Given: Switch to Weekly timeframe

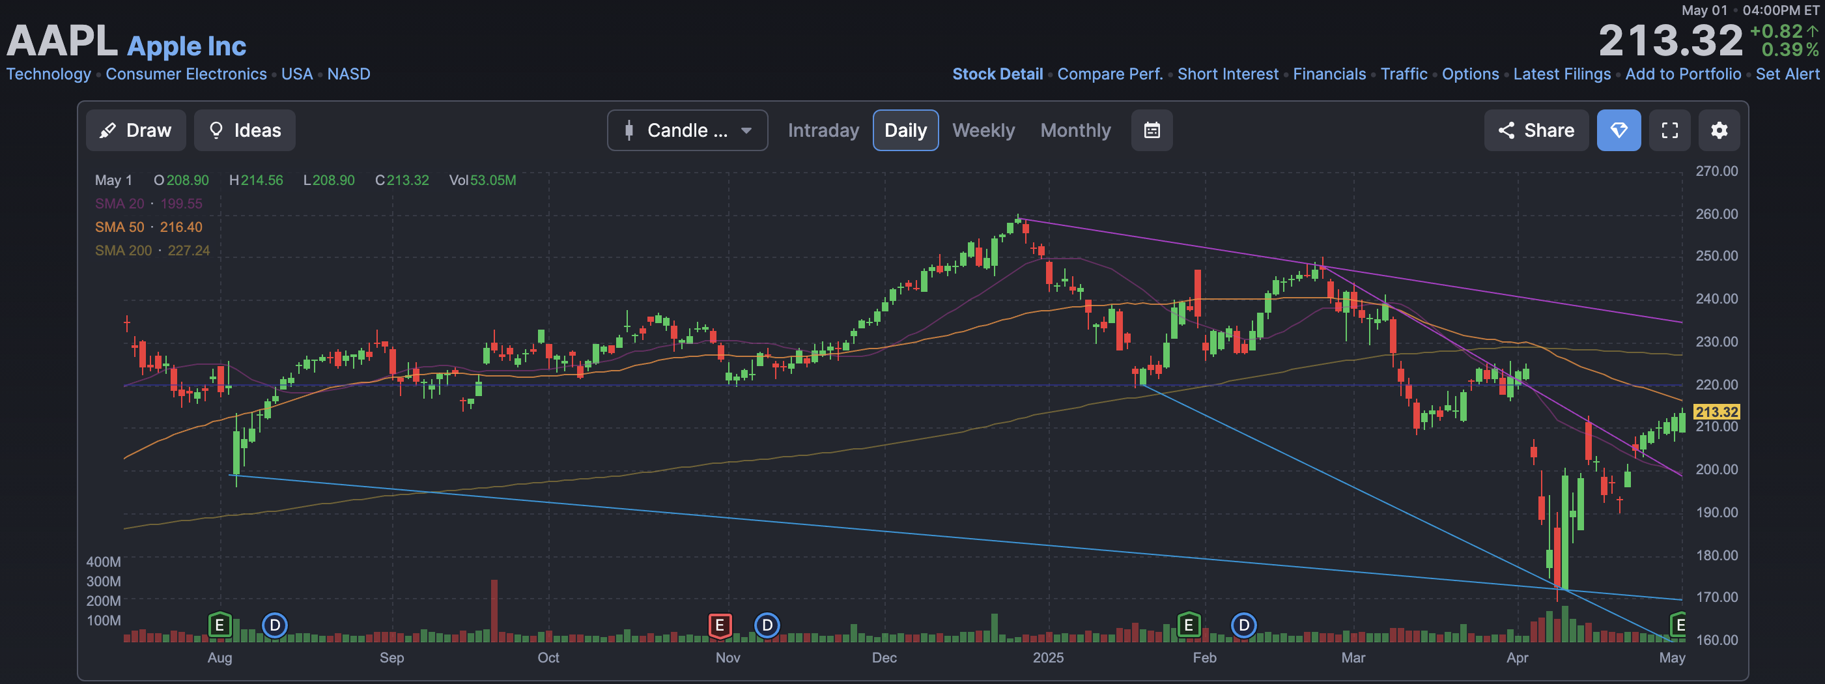Looking at the screenshot, I should coord(983,130).
